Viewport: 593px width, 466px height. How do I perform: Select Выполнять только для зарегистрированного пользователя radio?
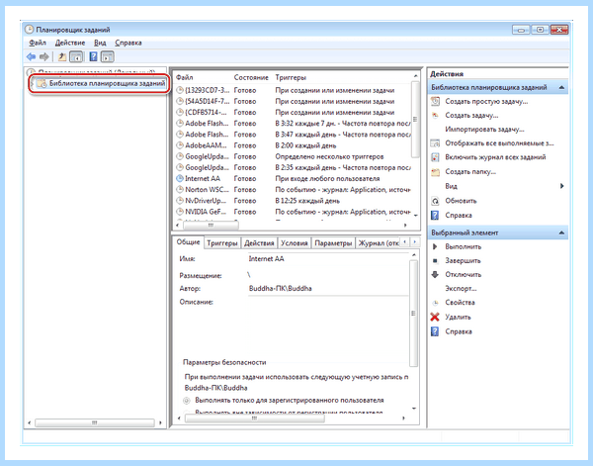[187, 401]
